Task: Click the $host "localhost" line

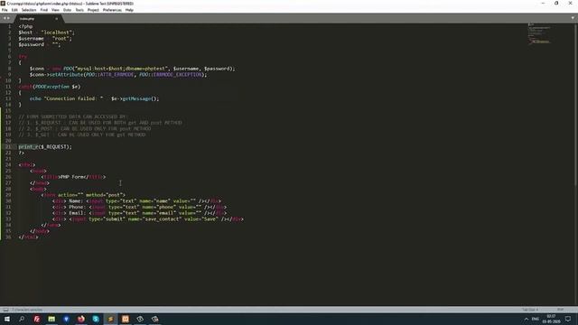Action: (46, 32)
